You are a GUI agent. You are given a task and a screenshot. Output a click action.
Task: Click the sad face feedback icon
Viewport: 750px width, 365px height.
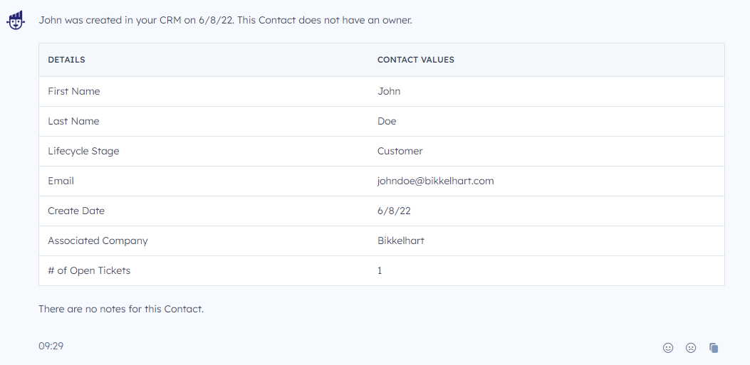point(691,348)
